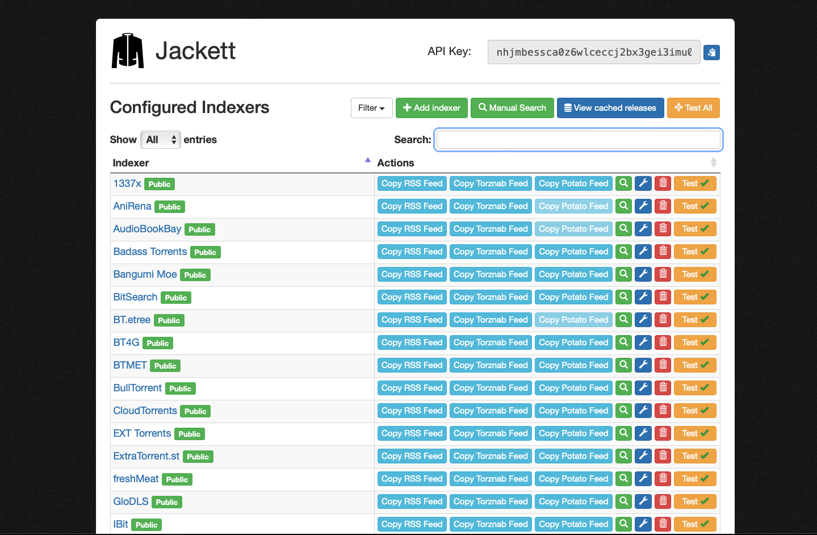Test the Badass Torrents indexer
Image resolution: width=817 pixels, height=535 pixels.
[x=695, y=252]
